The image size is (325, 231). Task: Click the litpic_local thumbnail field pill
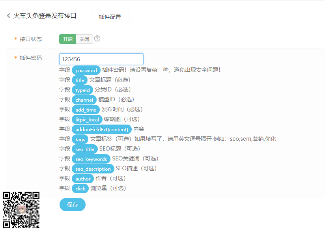87,119
